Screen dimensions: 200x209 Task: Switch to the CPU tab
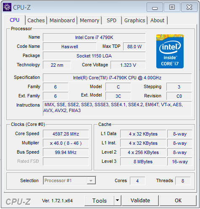pyautogui.click(x=15, y=20)
